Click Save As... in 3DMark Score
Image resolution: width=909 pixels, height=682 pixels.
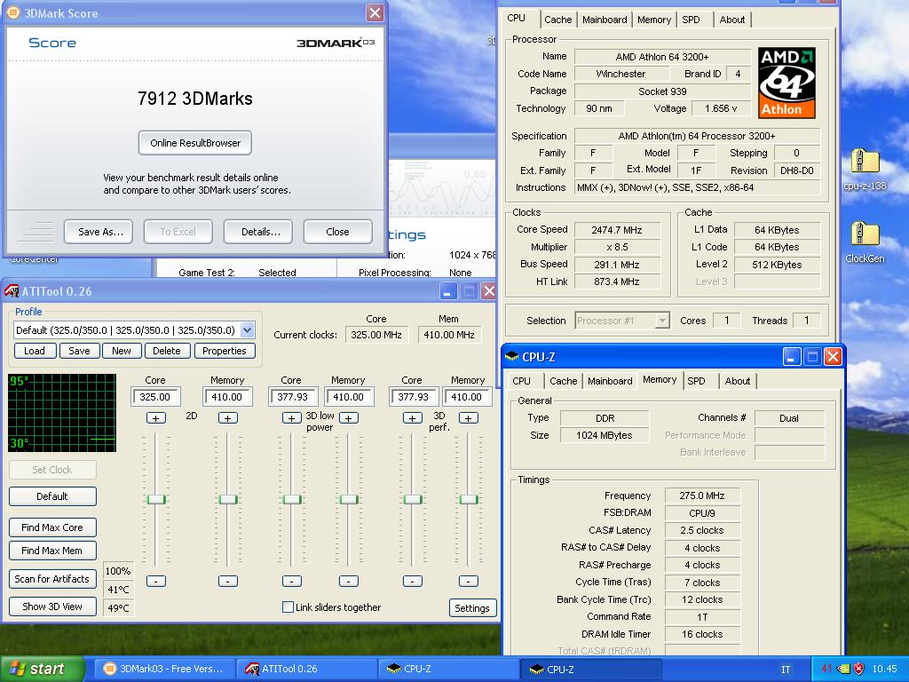(99, 232)
